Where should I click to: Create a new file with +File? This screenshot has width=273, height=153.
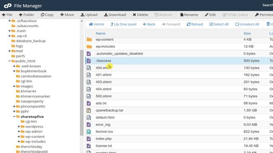point(7,15)
